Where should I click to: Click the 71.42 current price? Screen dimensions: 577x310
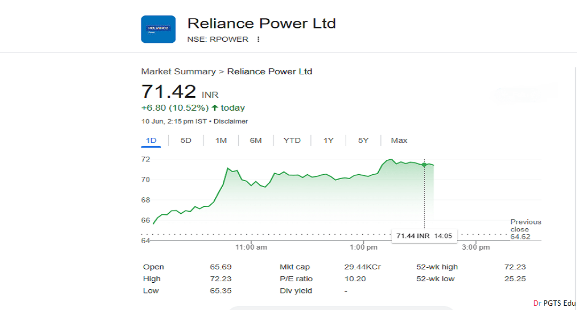click(x=168, y=91)
